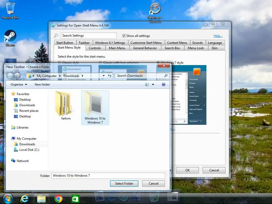Open the Store icon in the taskbar
The width and height of the screenshot is (272, 204).
point(75,199)
